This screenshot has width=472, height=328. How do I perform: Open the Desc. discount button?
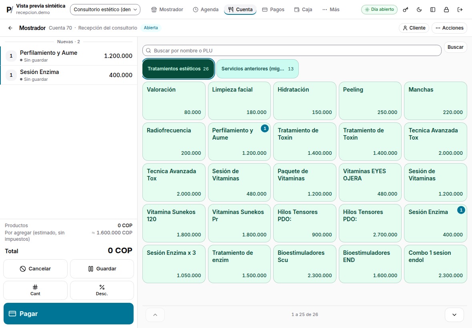(102, 290)
